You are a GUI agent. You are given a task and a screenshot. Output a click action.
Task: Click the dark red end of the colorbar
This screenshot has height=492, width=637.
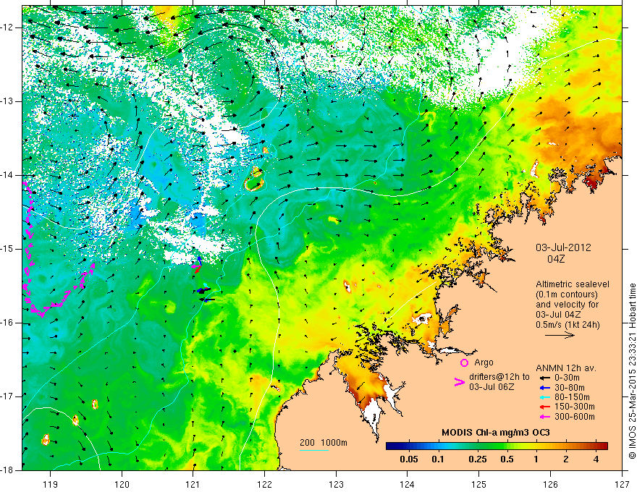pyautogui.click(x=604, y=446)
